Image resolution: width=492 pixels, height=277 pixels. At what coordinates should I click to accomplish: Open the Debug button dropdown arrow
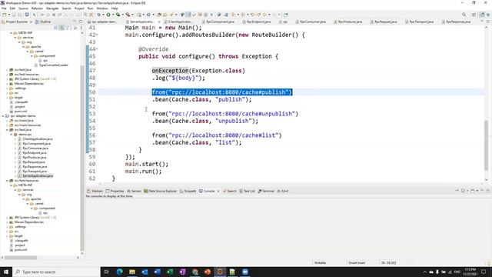point(103,15)
